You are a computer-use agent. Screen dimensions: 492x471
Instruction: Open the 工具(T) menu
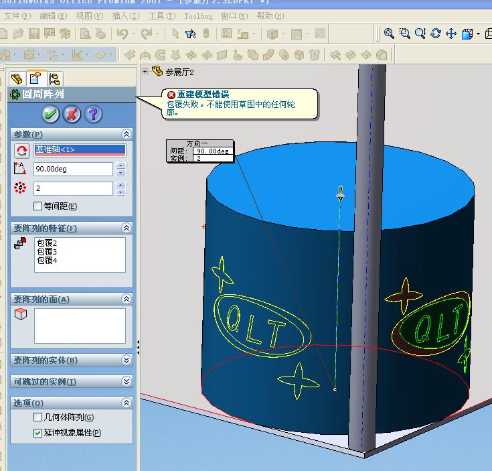point(162,15)
